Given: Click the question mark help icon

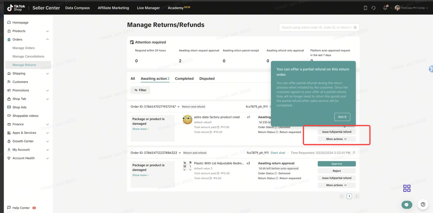Looking at the screenshot, I should (x=423, y=204).
